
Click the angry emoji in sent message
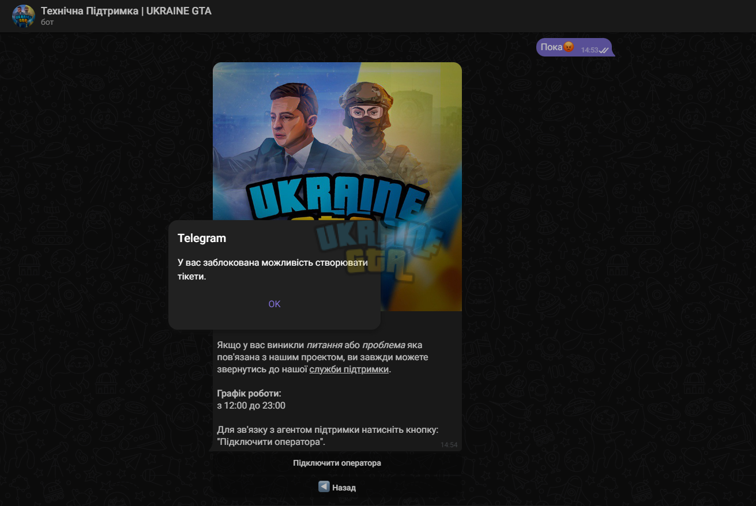(569, 47)
